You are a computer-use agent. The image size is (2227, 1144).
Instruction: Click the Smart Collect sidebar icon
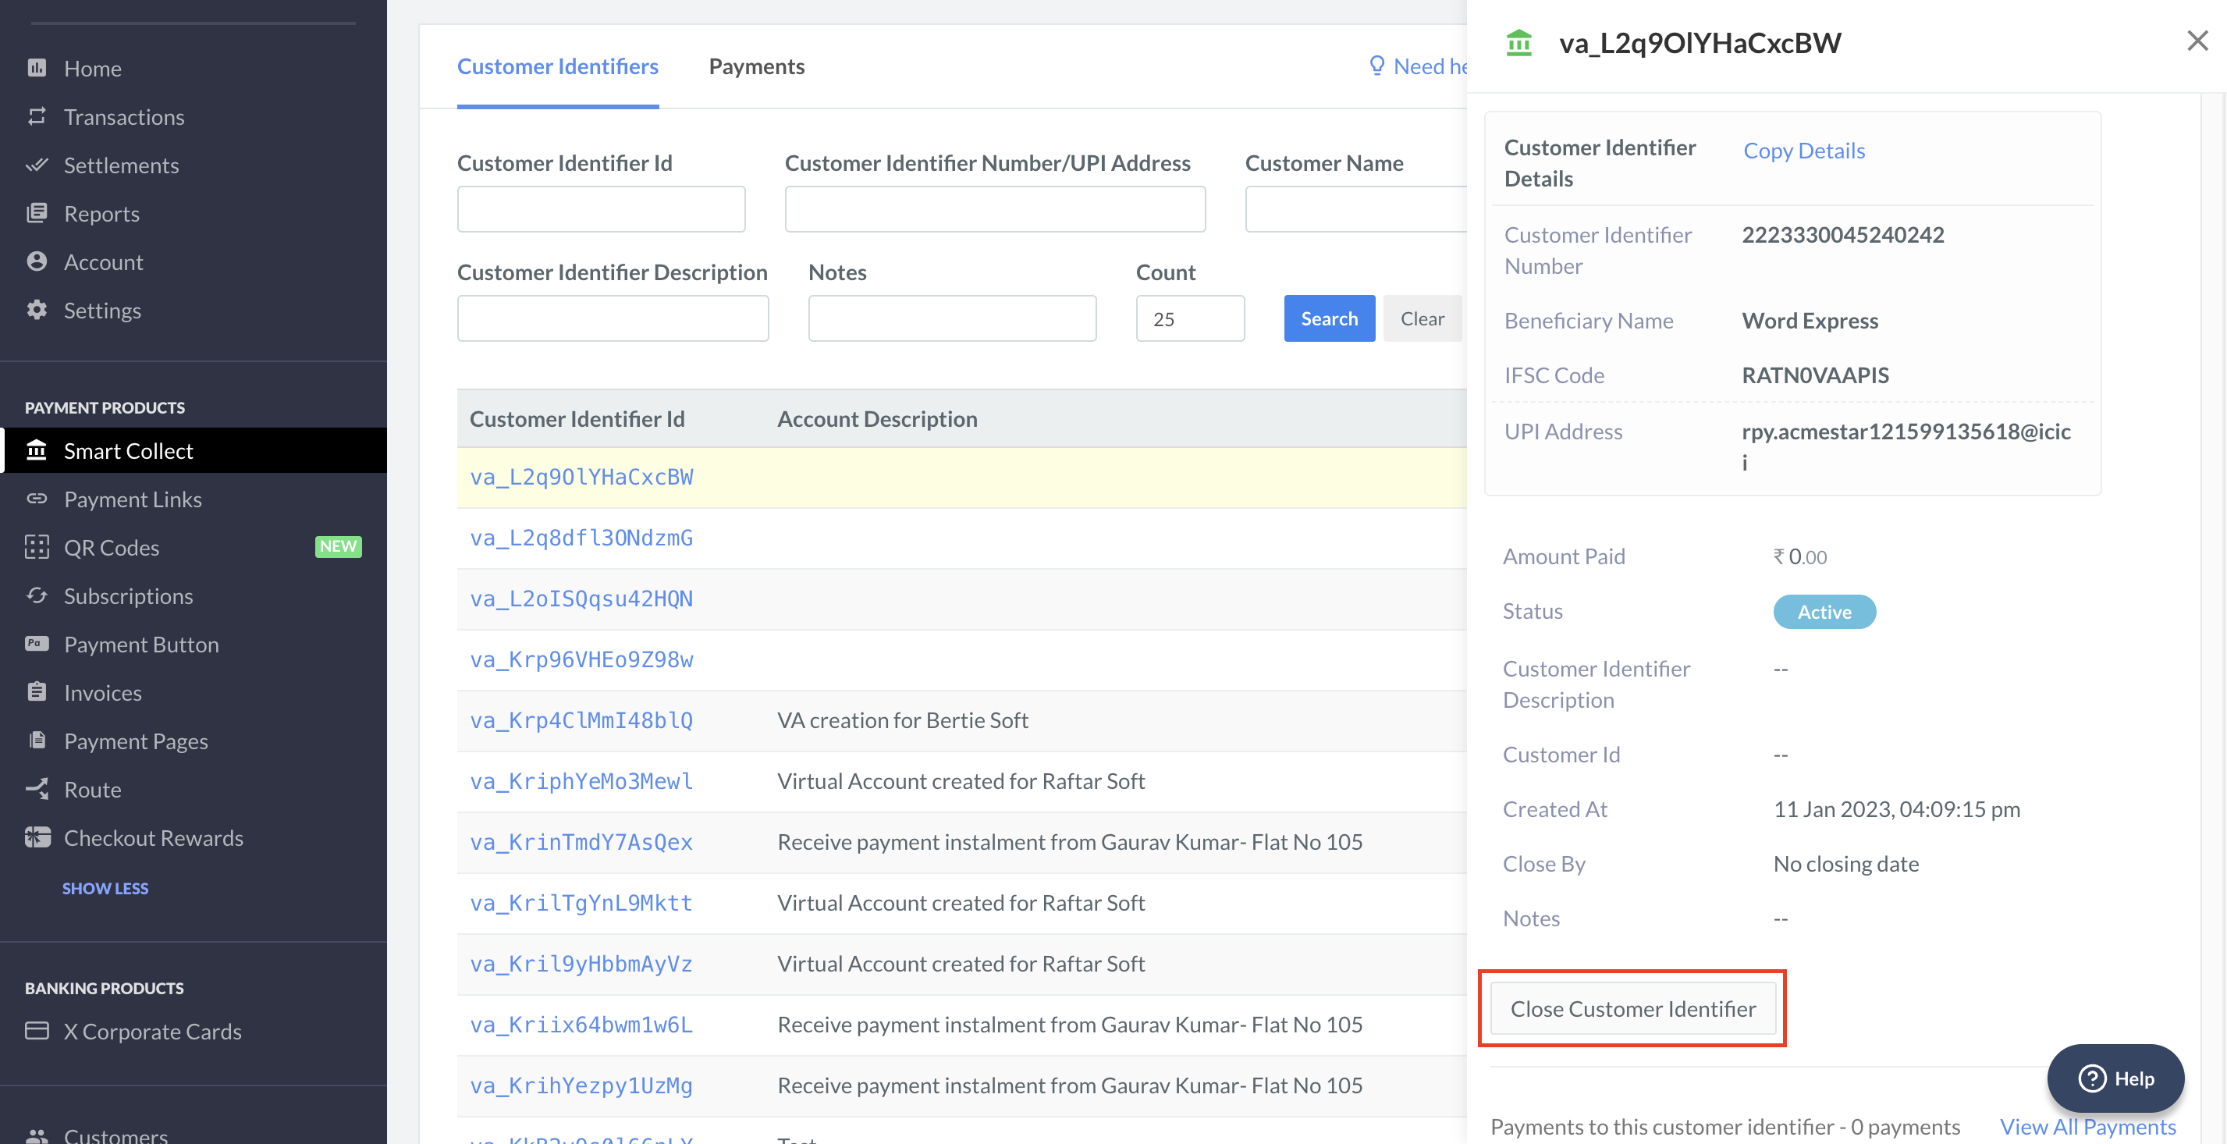(39, 449)
